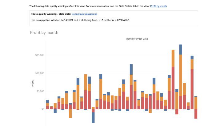Select the "Data quality warning - stale data" label
The width and height of the screenshot is (224, 126).
[x=52, y=14]
